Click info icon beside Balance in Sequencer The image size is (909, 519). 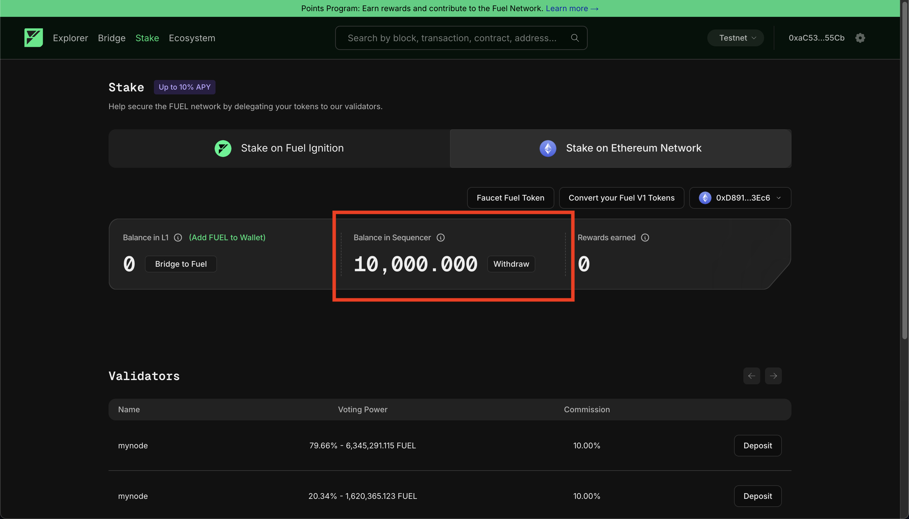(440, 238)
